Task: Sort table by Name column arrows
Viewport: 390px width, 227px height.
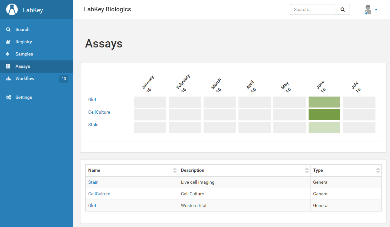Action: tap(175, 170)
